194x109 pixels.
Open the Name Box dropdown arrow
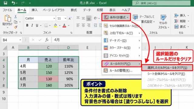(x=20, y=40)
